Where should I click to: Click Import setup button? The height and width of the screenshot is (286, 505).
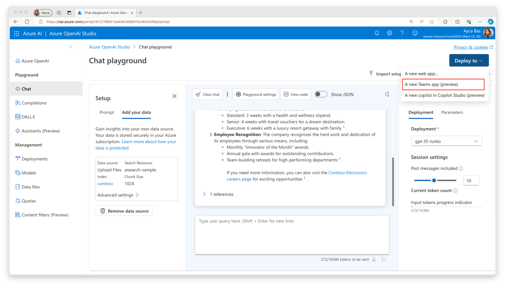click(385, 74)
